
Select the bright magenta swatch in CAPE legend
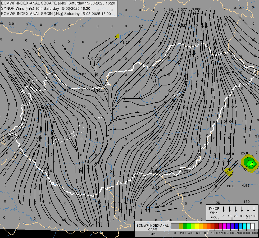[225, 226]
